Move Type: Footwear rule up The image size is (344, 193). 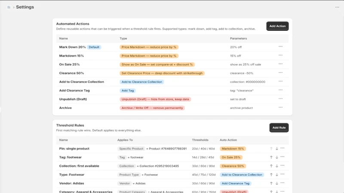pyautogui.click(x=271, y=175)
